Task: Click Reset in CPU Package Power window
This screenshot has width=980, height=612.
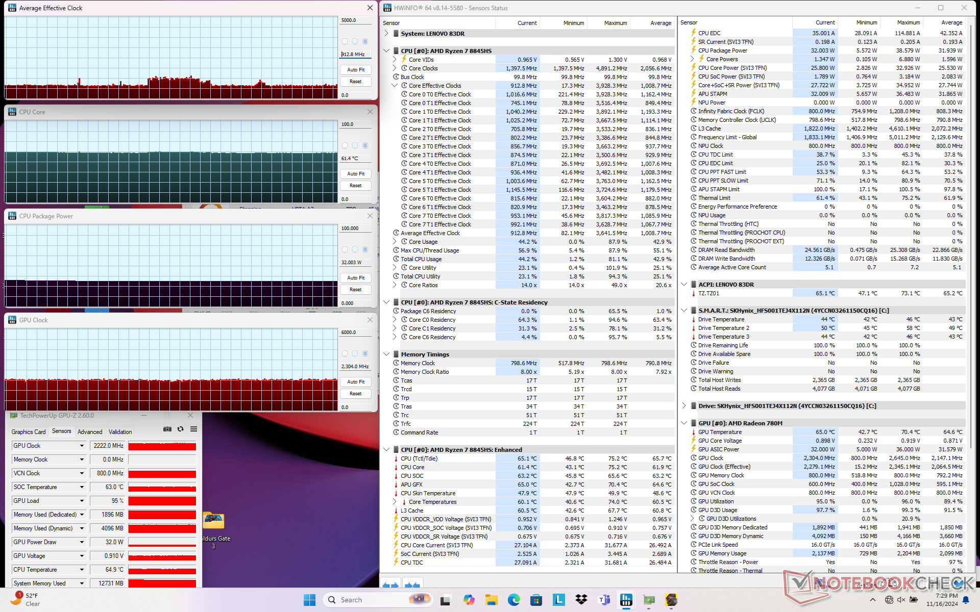Action: point(356,290)
